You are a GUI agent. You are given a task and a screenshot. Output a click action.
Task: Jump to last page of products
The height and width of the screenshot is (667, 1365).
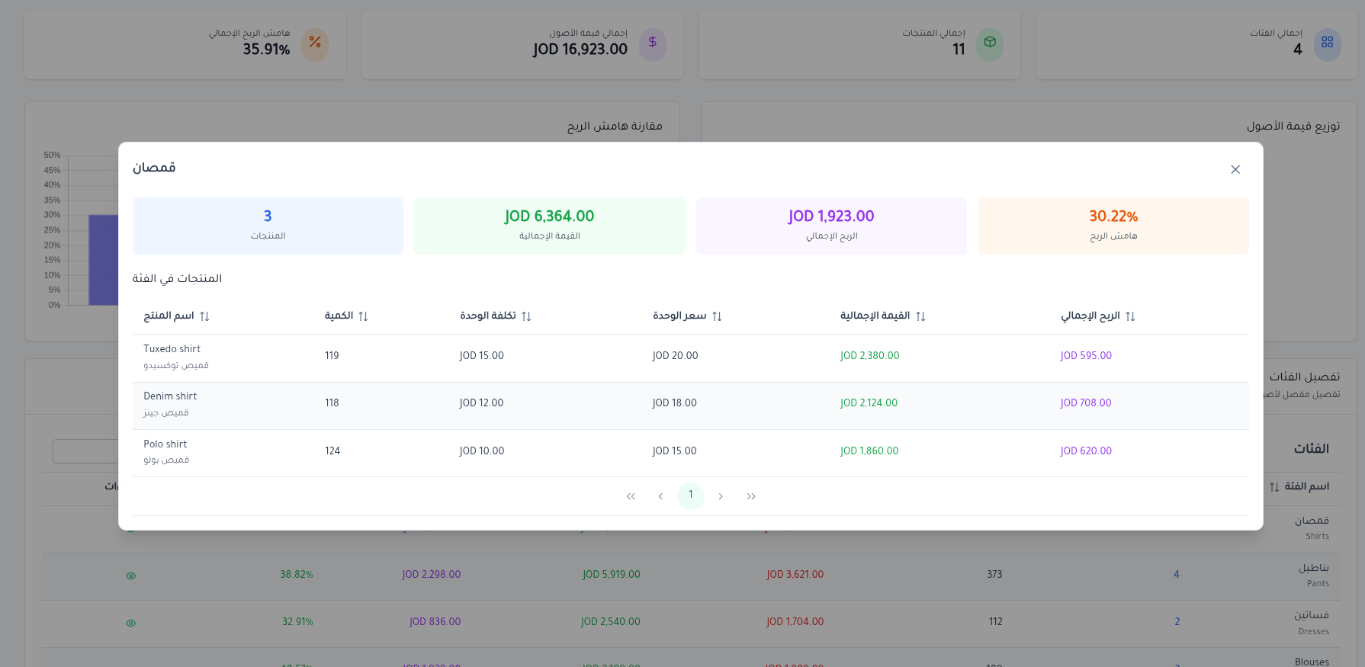pyautogui.click(x=751, y=496)
